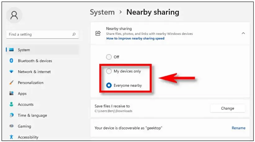Open How to improve nearby sharing speed link
This screenshot has width=255, height=142.
coord(135,39)
